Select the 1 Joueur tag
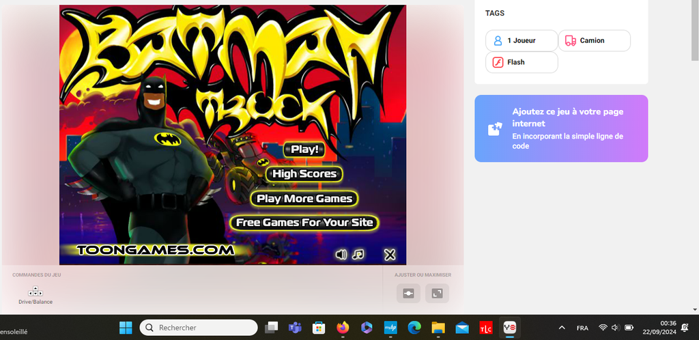 [x=522, y=41]
